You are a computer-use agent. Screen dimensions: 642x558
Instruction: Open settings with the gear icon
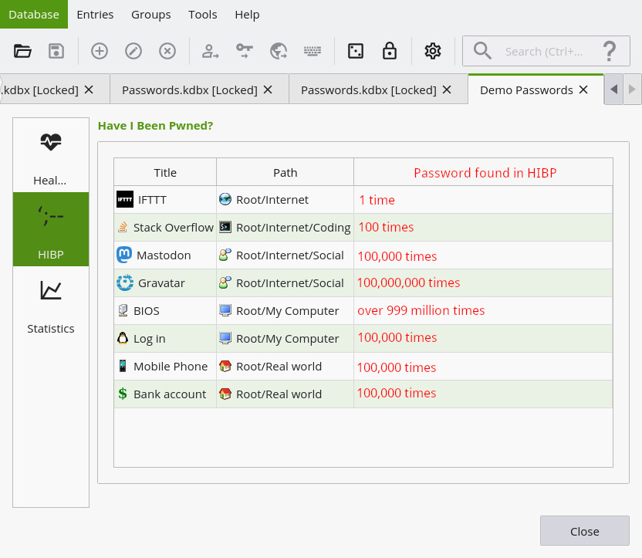(x=432, y=51)
